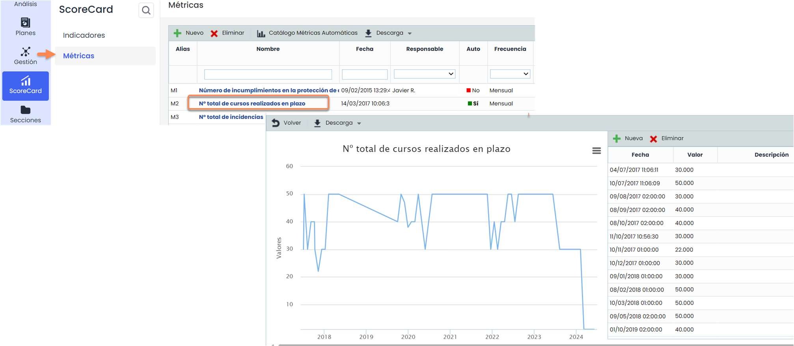Open the Secciones folder icon
794x346 pixels.
click(x=25, y=110)
